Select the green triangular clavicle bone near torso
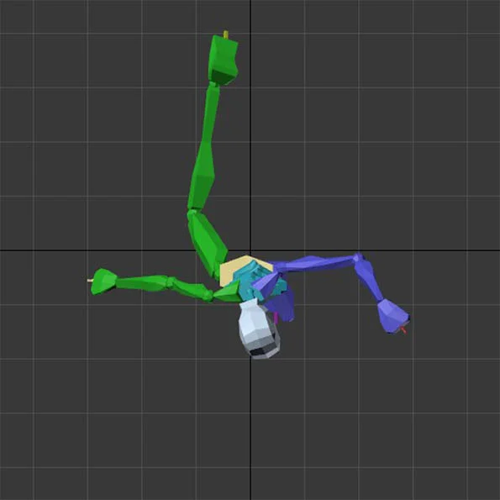 [228, 292]
